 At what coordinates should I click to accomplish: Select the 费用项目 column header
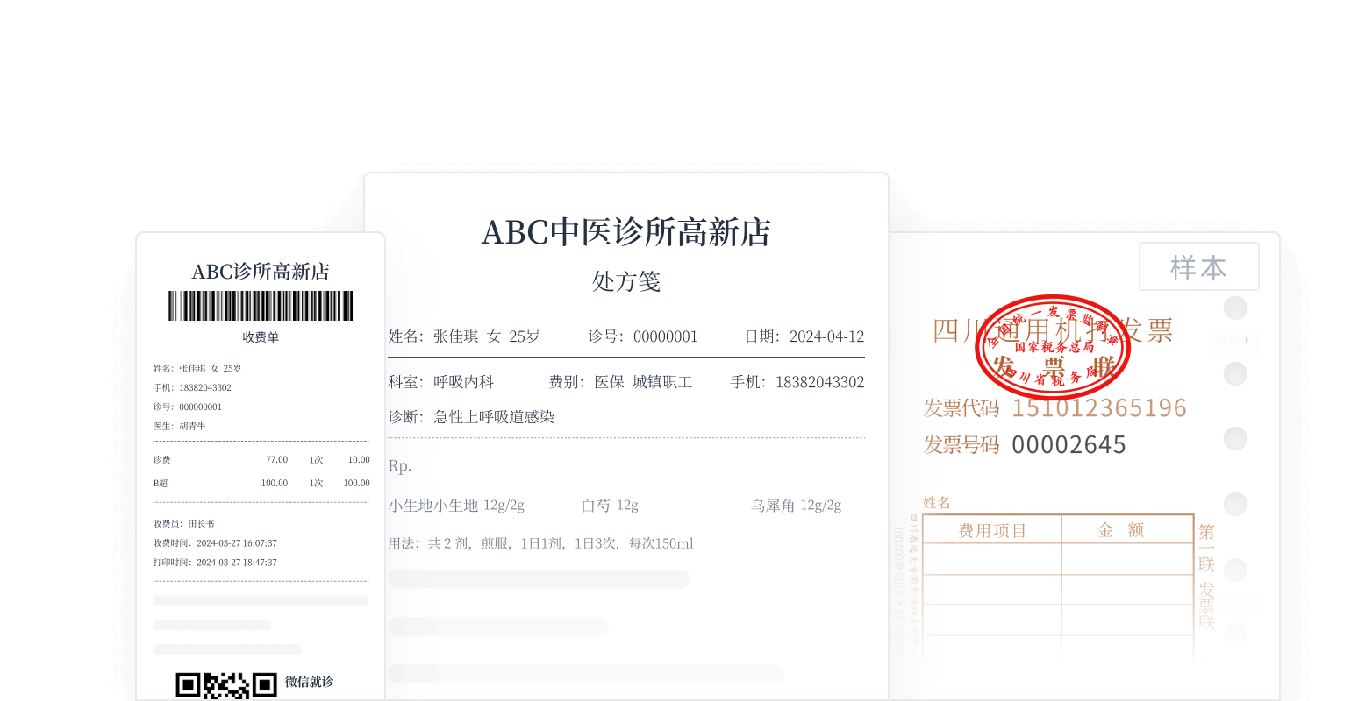pos(992,530)
